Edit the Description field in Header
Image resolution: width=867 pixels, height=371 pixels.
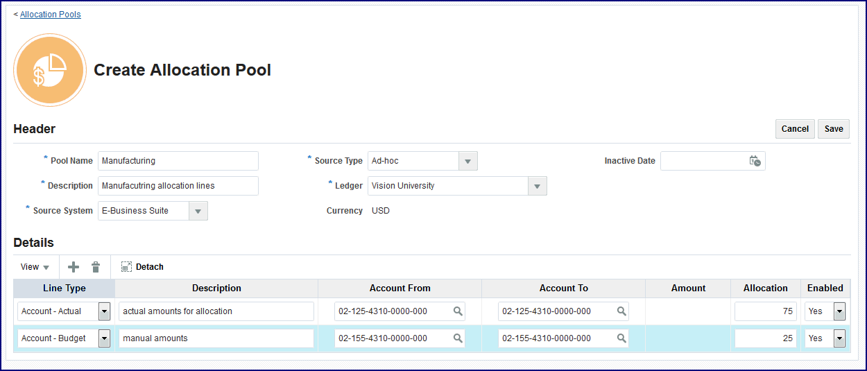point(178,186)
